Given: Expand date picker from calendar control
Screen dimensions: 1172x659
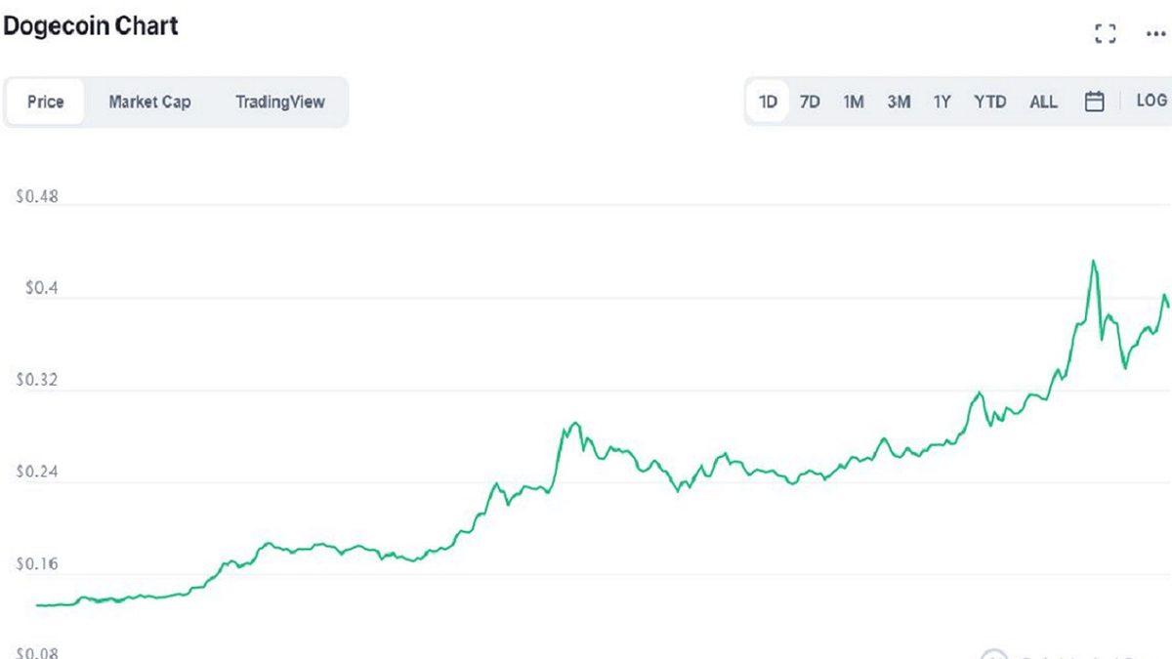Looking at the screenshot, I should click(1096, 101).
